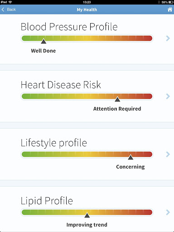Image resolution: width=174 pixels, height=232 pixels.
Task: Click the Lipid Profile marker triangle
Action: coord(87,215)
